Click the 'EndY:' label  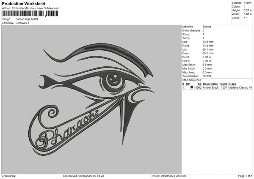[x=186, y=61]
